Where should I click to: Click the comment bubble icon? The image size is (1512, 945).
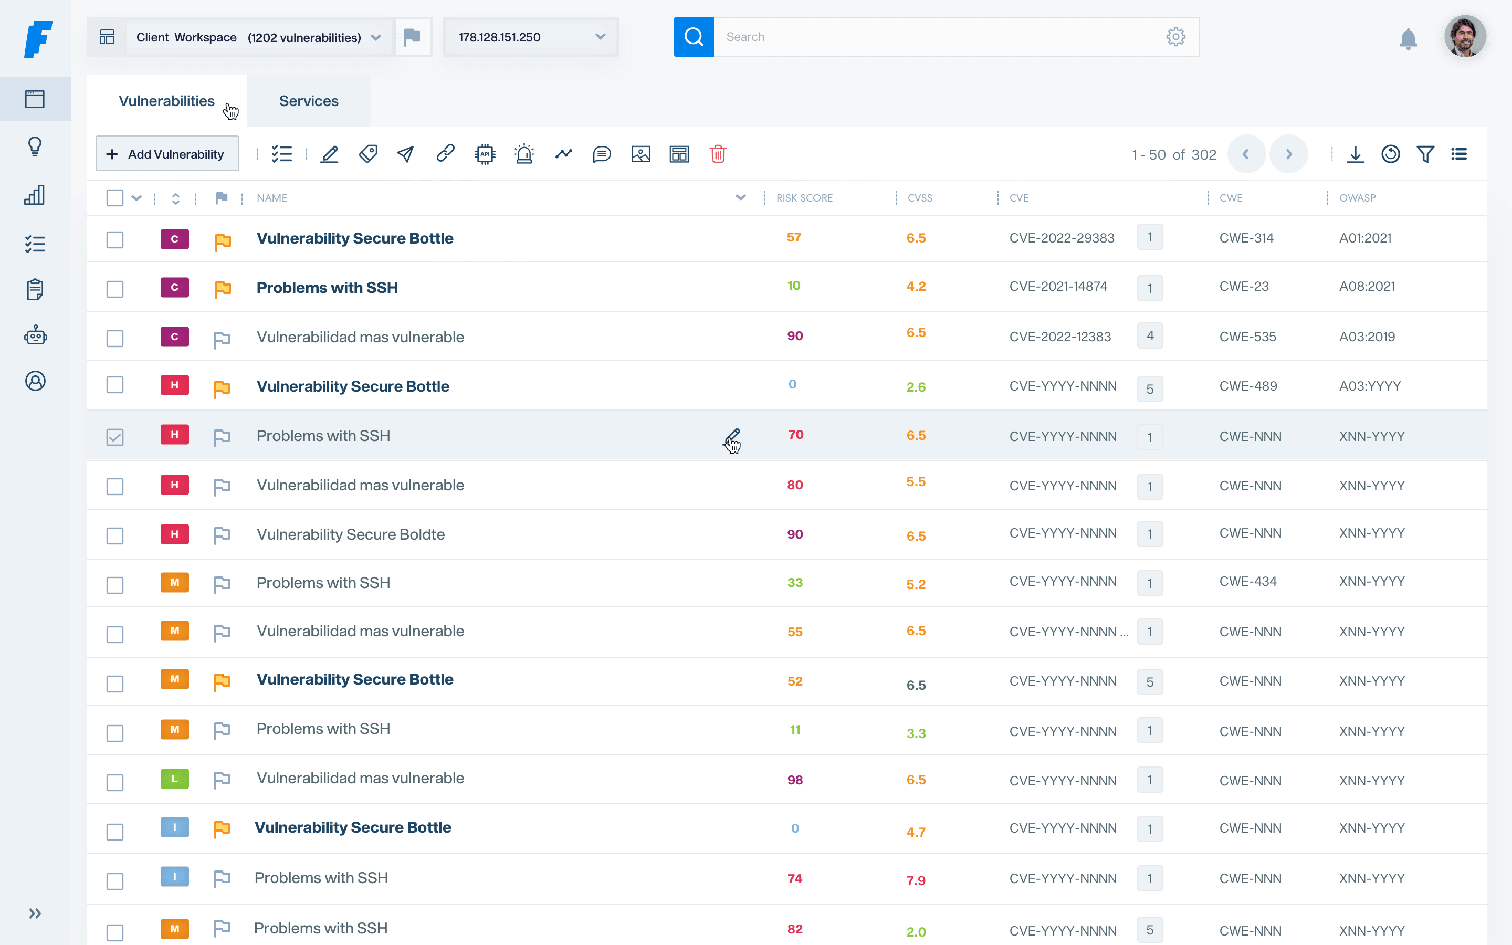(x=602, y=154)
